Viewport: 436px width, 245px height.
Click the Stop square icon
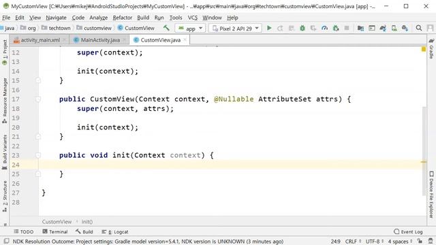pos(347,28)
